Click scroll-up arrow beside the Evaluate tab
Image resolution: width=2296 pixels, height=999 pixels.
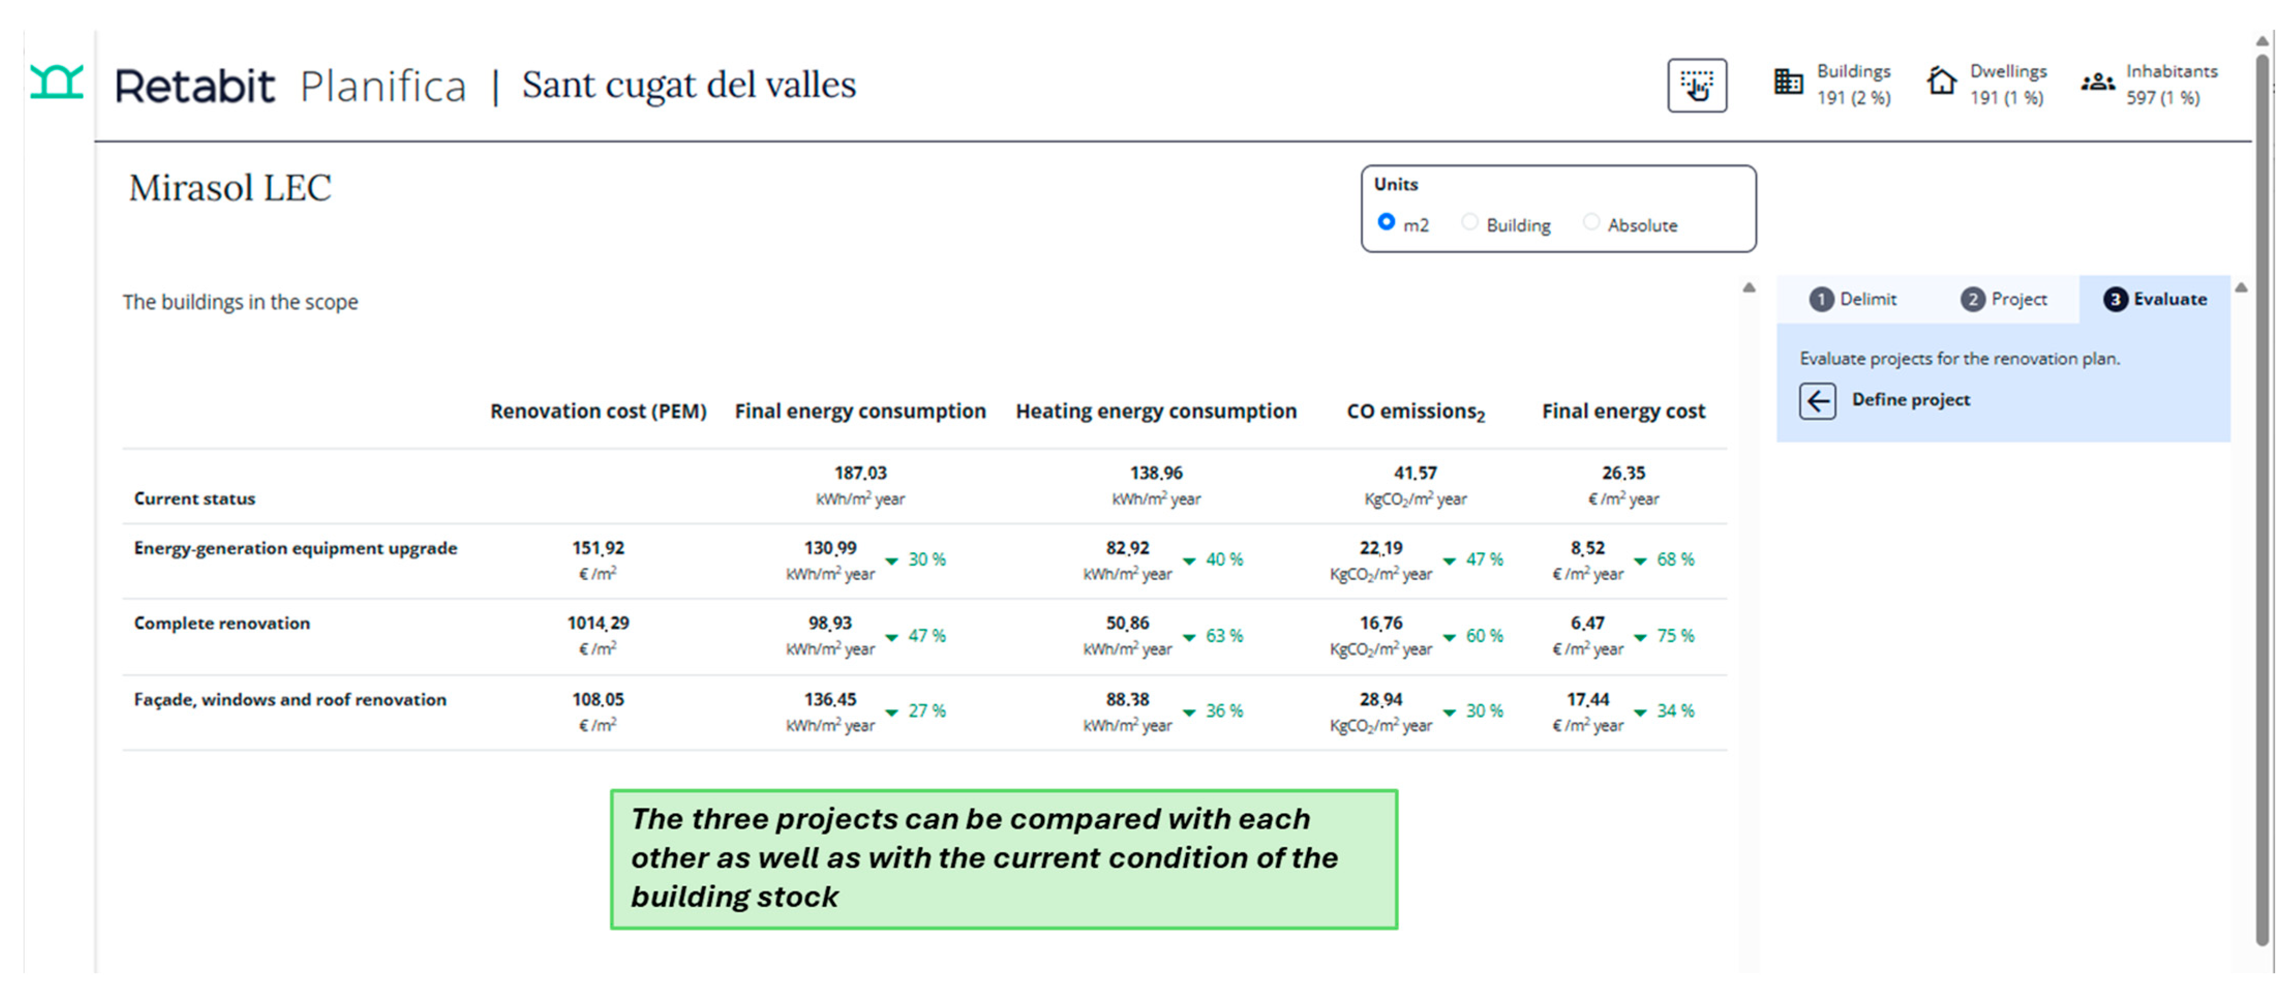pyautogui.click(x=2241, y=288)
